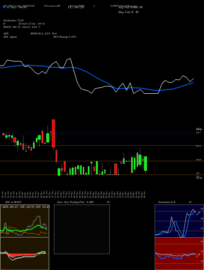Screen dimensions: 204x270
Task: Click the '138' price level label
Action: click(197, 173)
